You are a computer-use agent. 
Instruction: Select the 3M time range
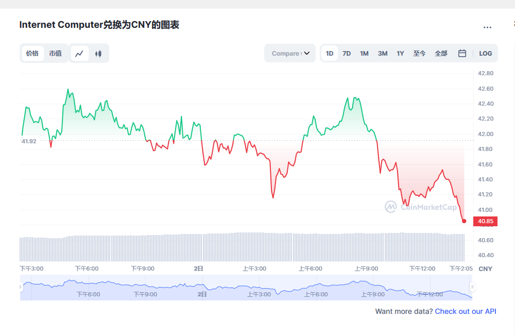click(383, 53)
